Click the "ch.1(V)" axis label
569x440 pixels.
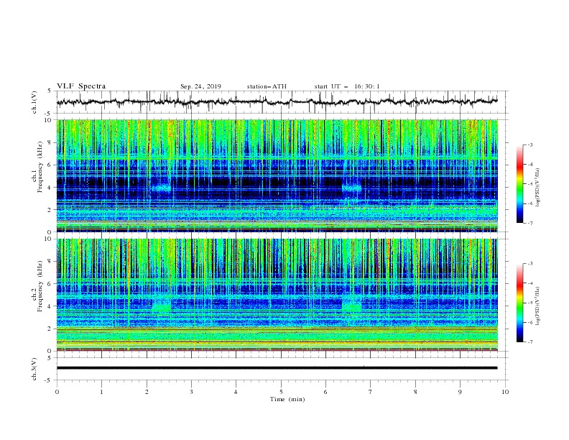[x=34, y=102]
